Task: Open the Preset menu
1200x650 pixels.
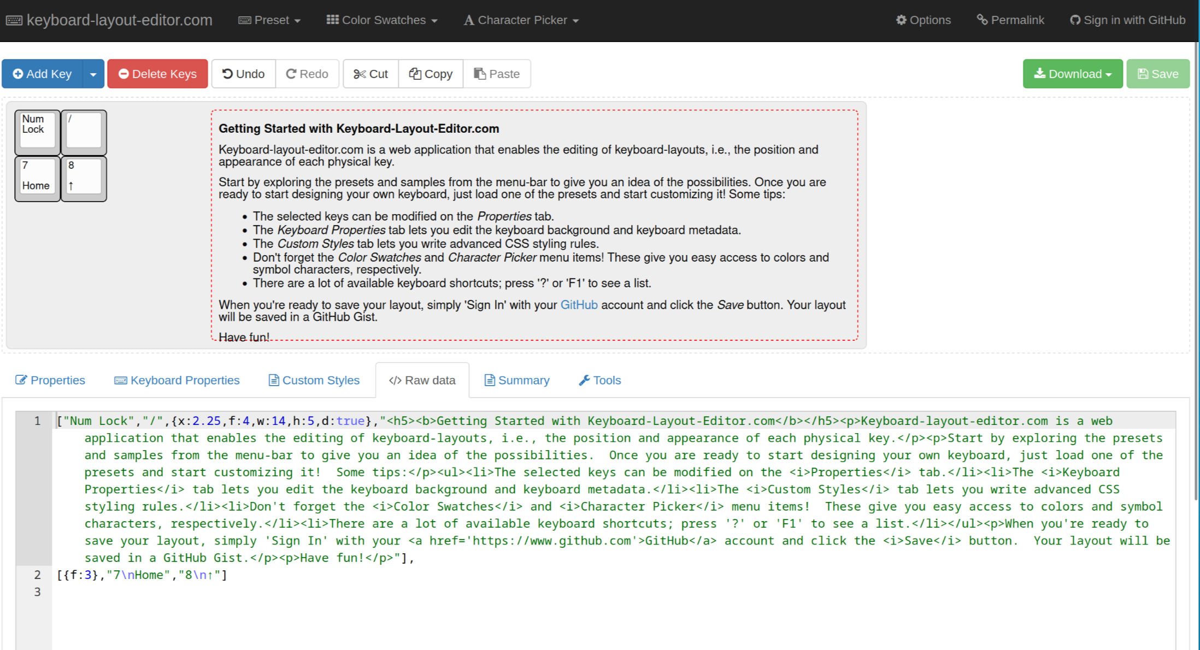Action: (x=269, y=20)
